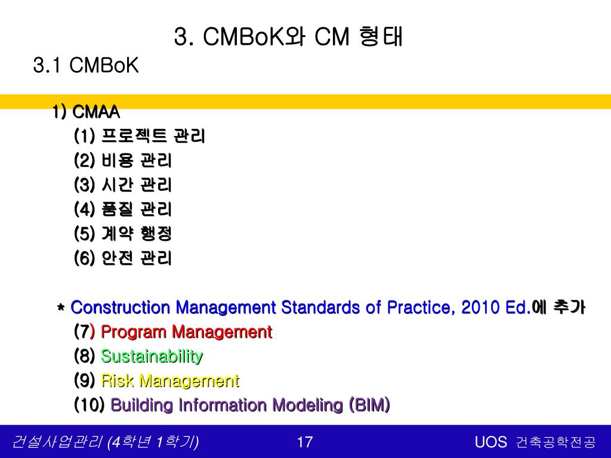Click the green '(8) Sustainability' item
Image resolution: width=611 pixels, height=458 pixels.
tap(138, 356)
